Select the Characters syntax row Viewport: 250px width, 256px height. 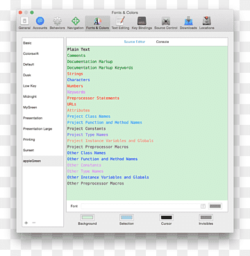click(x=147, y=80)
